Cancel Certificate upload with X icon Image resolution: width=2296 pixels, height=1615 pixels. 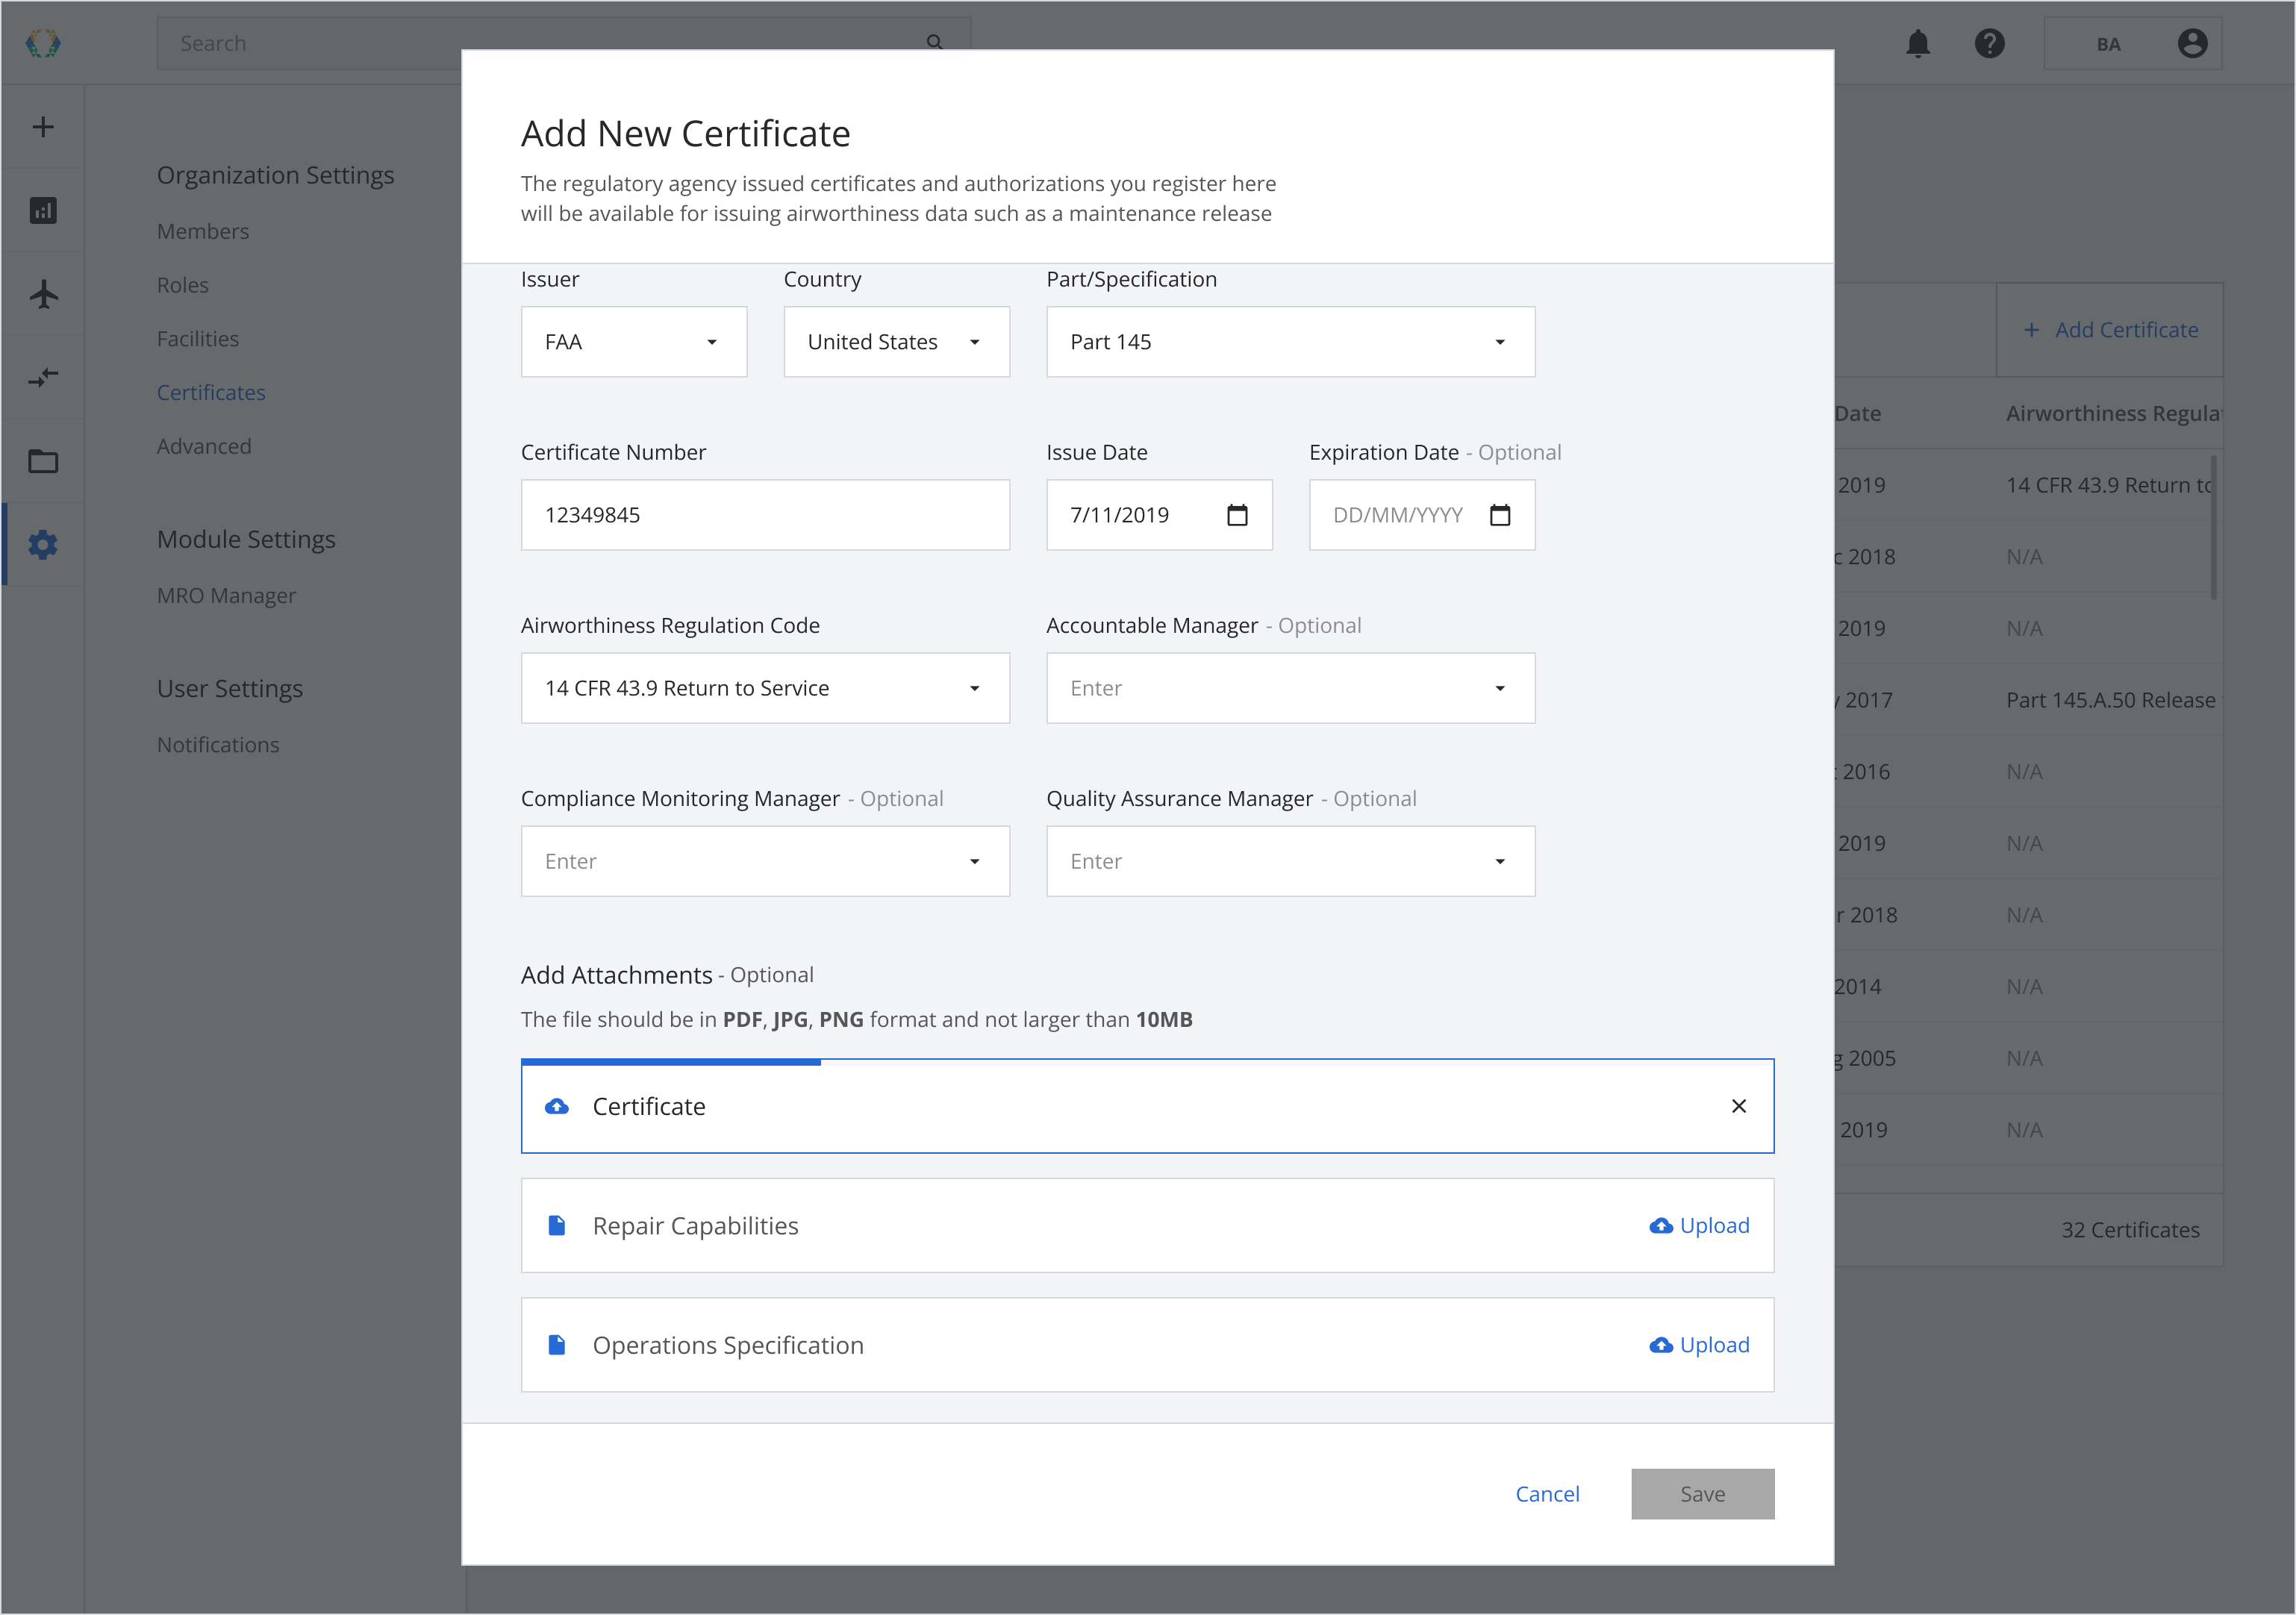1739,1106
